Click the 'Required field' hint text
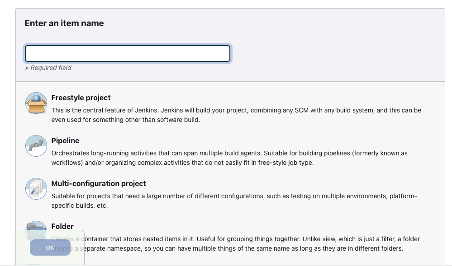This screenshot has height=266, width=452. [48, 68]
